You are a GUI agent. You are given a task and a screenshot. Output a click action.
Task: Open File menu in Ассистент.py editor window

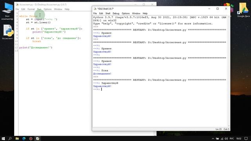pos(17,9)
